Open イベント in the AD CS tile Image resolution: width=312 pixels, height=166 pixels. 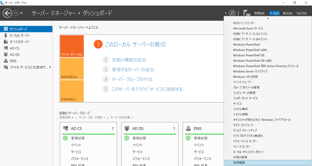coord(76,145)
